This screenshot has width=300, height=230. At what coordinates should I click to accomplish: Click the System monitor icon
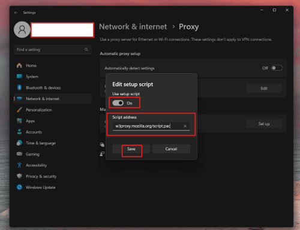pos(19,77)
